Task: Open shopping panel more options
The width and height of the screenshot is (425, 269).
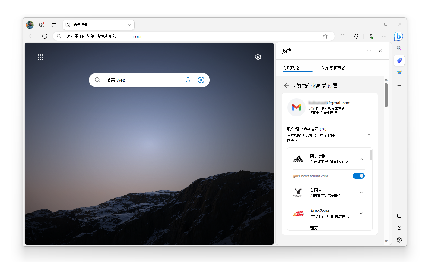Action: [369, 51]
